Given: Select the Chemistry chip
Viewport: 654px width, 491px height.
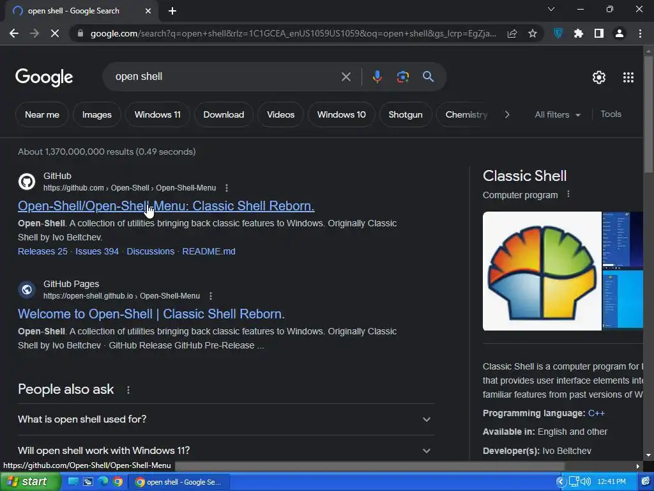Looking at the screenshot, I should tap(466, 114).
